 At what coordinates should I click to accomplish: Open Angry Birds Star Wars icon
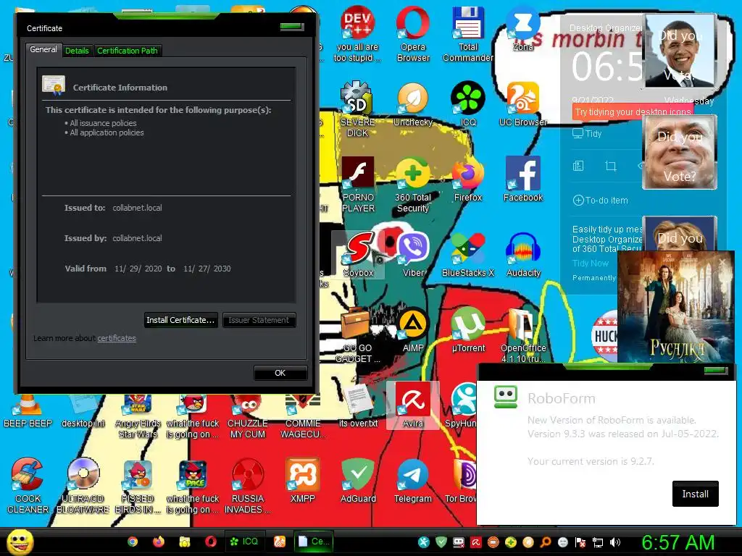tap(138, 416)
